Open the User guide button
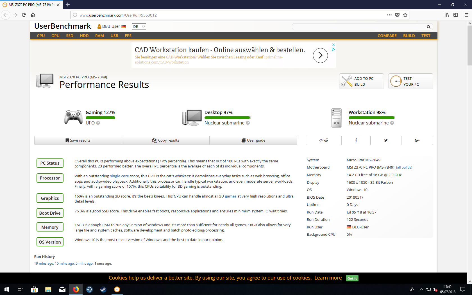 [253, 140]
